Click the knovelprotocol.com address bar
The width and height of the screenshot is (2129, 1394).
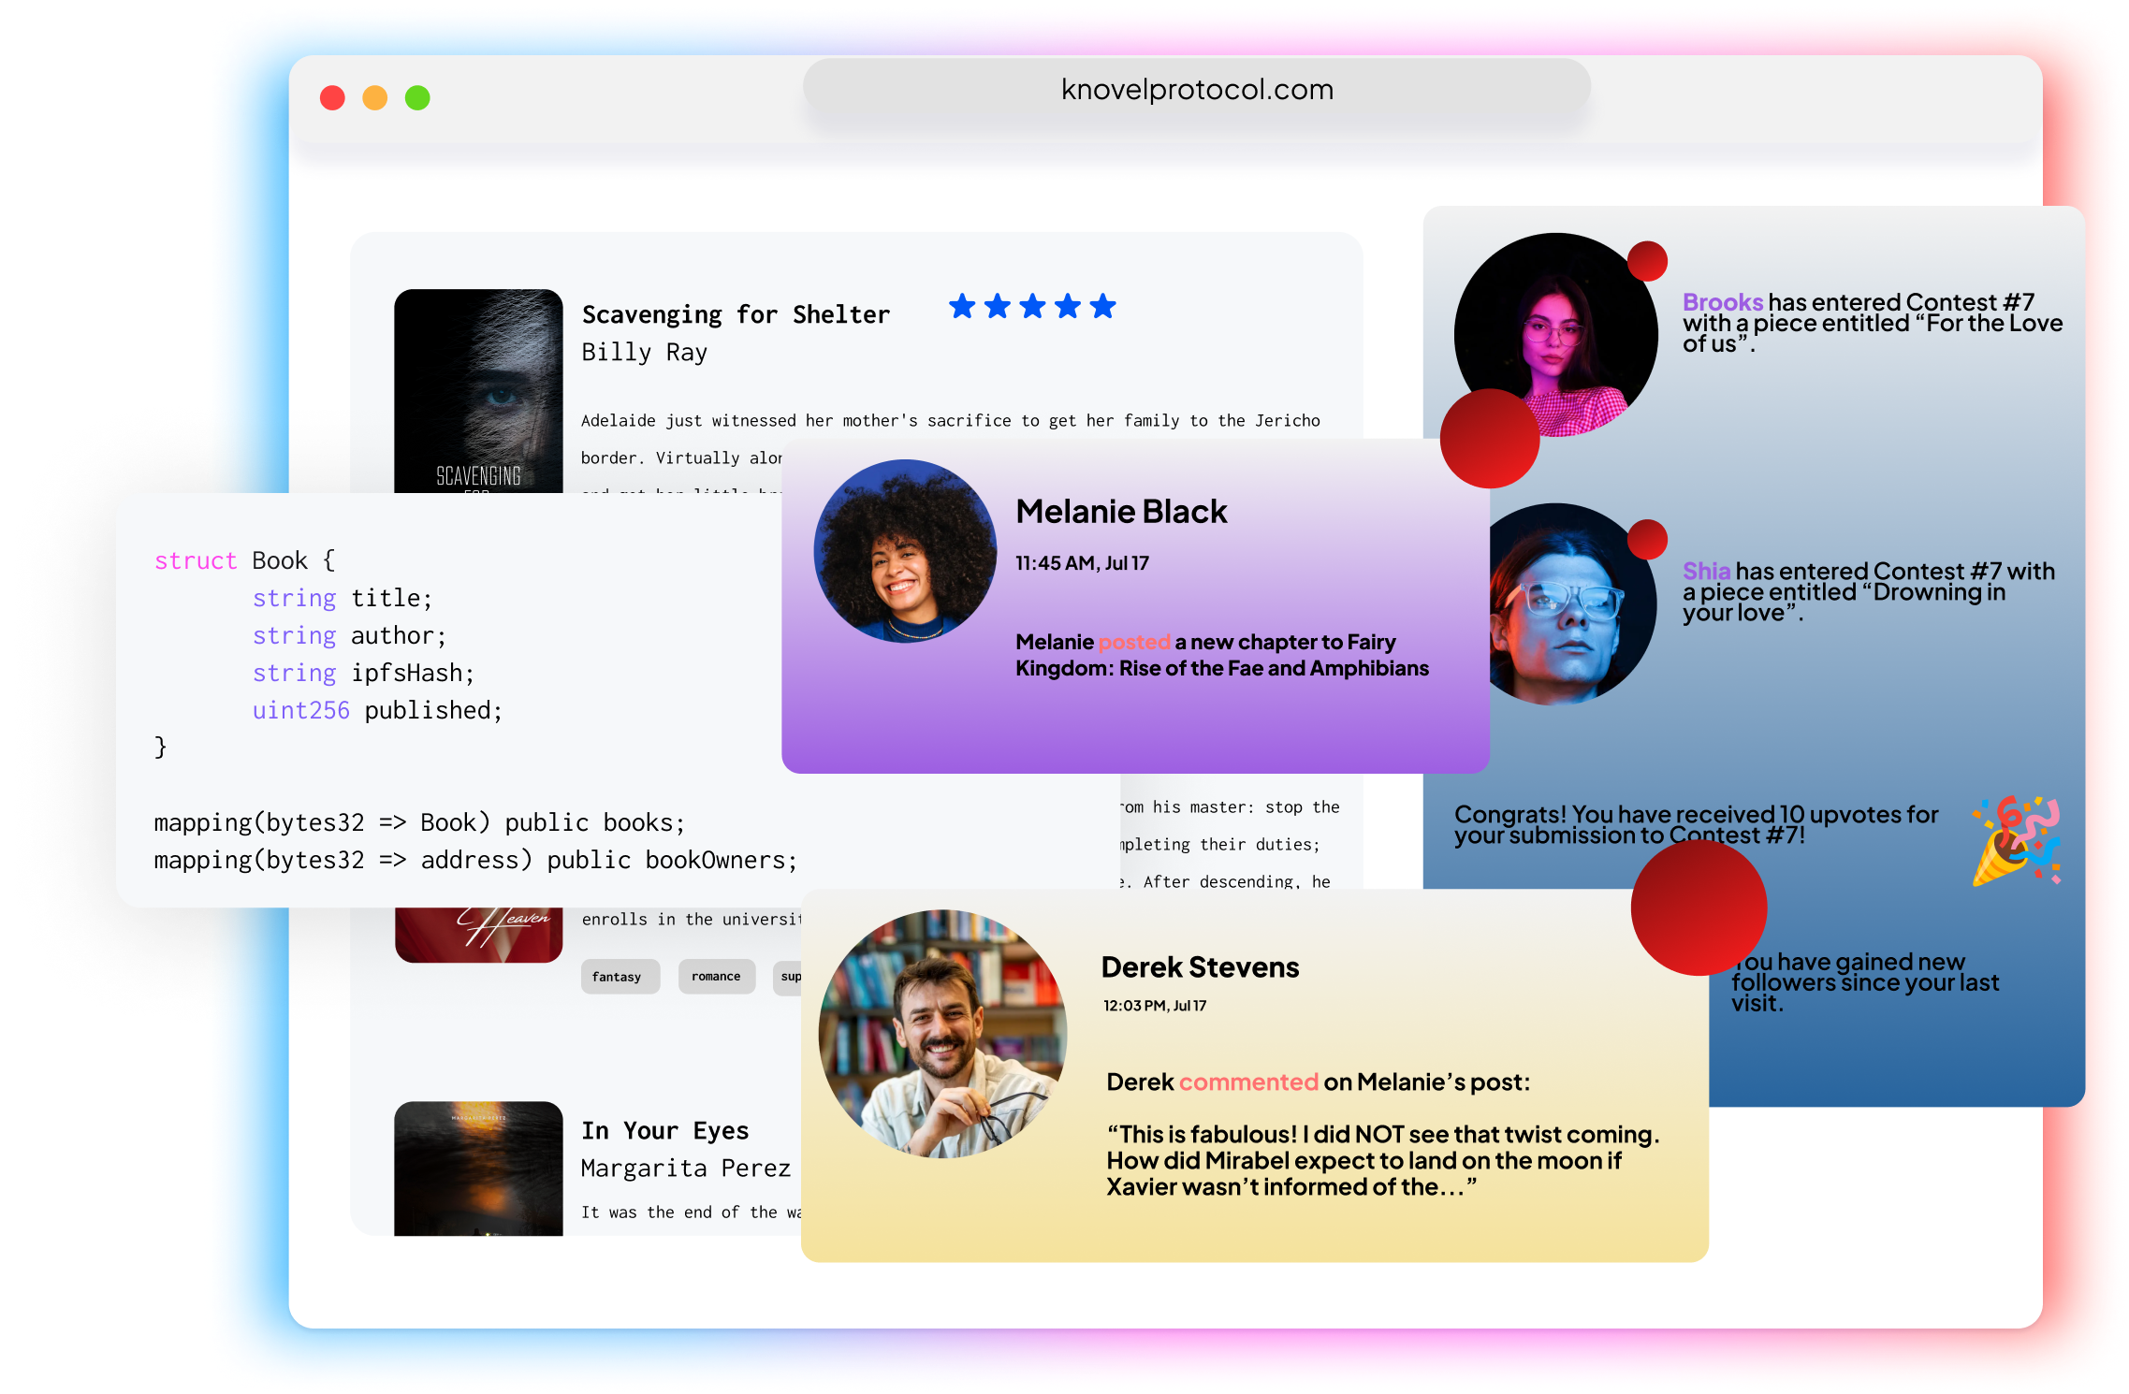point(1196,90)
